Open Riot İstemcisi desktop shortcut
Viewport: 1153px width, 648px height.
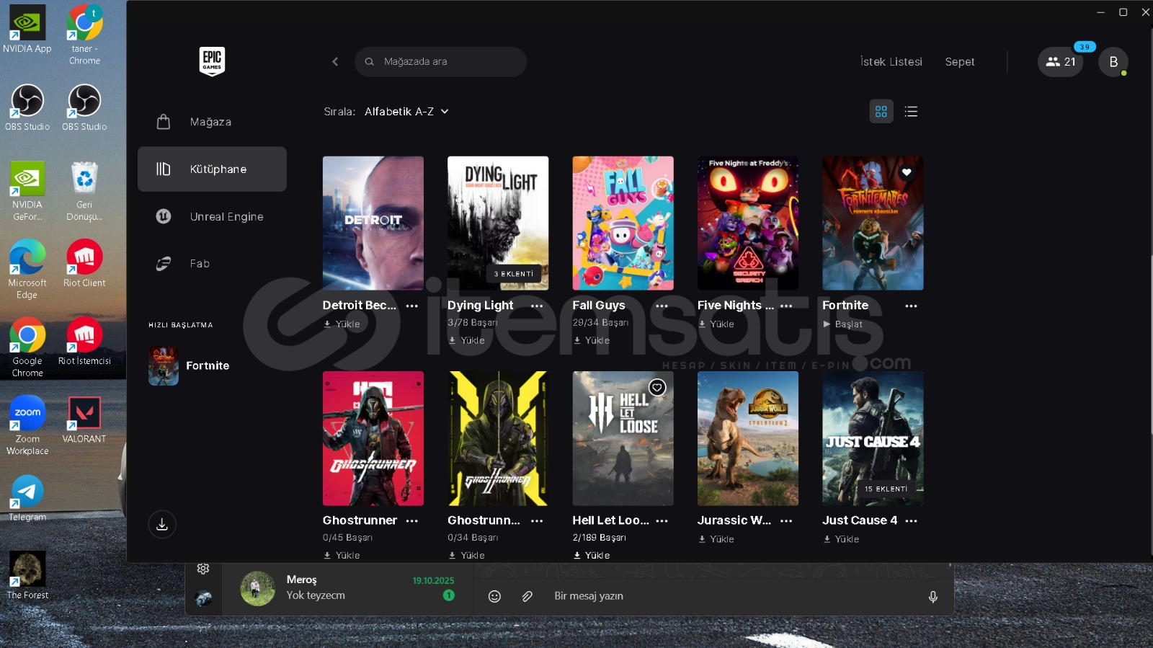pyautogui.click(x=84, y=342)
